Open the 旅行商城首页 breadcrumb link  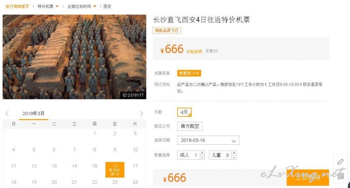17,7
